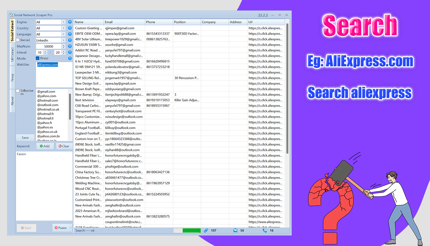
Task: Click the help icon beside MaxNum
Action: pyautogui.click(x=70, y=46)
